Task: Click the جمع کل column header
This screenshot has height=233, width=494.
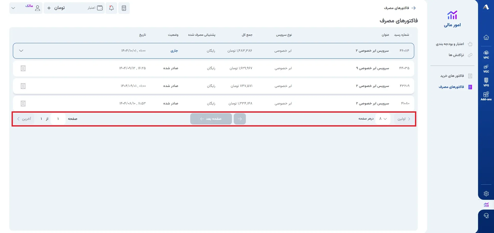Action: (x=247, y=35)
